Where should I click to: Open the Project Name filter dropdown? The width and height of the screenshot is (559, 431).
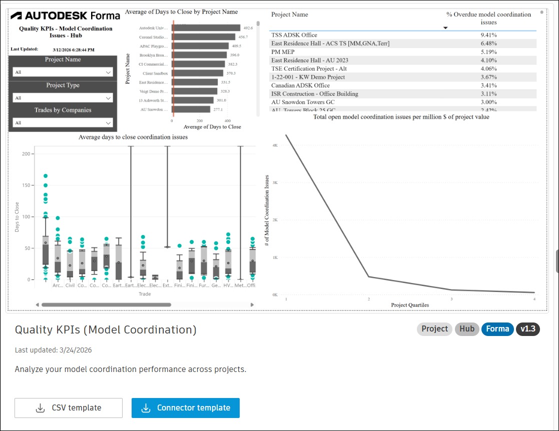tap(63, 72)
